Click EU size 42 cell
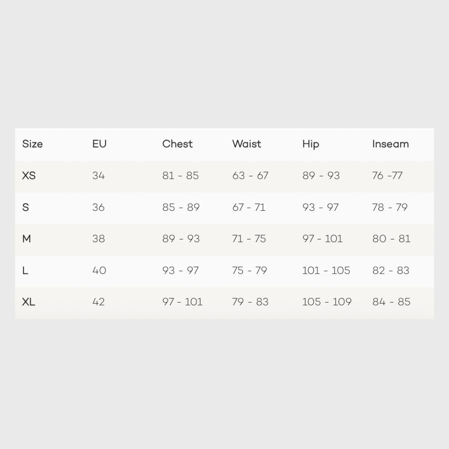Image resolution: width=449 pixels, height=449 pixels. tap(99, 302)
